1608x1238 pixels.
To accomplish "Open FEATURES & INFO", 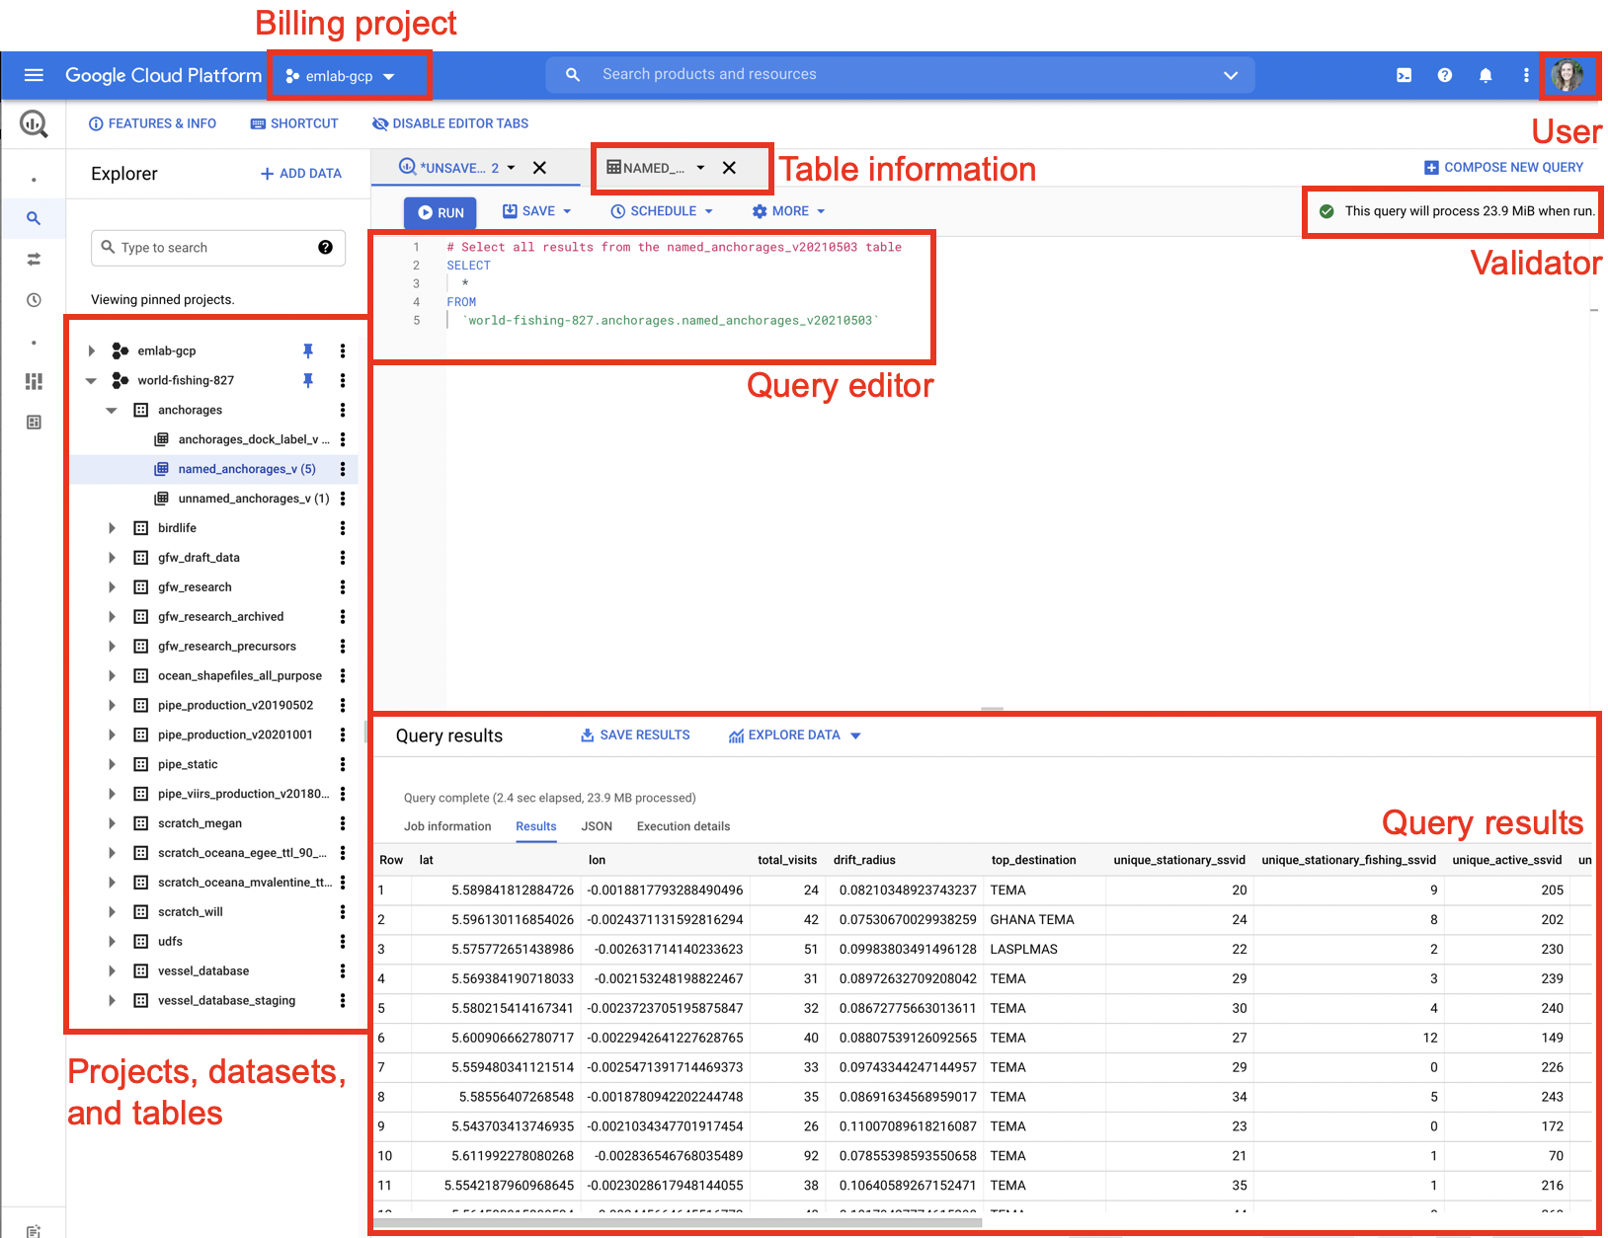I will [x=152, y=123].
